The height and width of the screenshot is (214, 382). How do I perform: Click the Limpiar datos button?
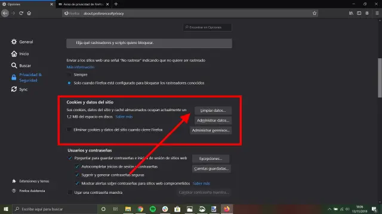(x=213, y=111)
